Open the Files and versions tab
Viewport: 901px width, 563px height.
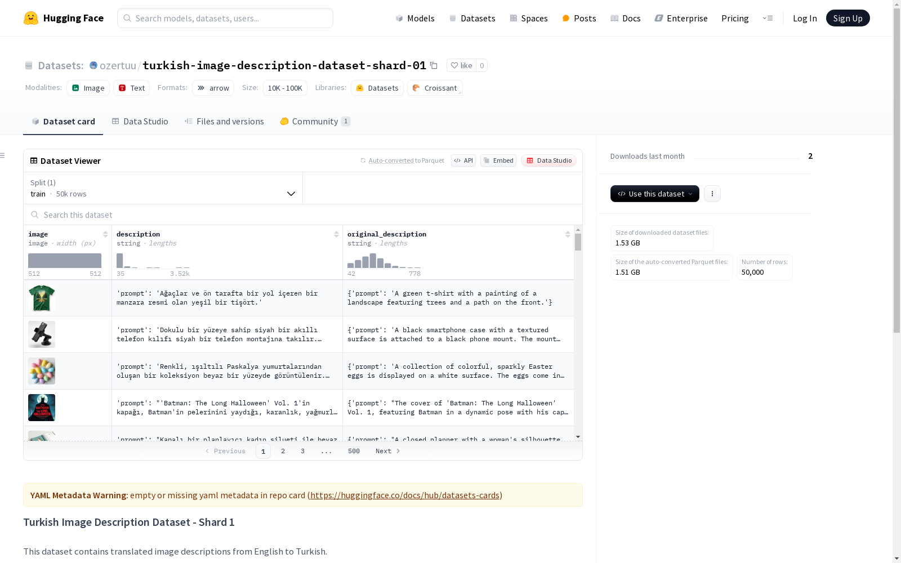[224, 122]
